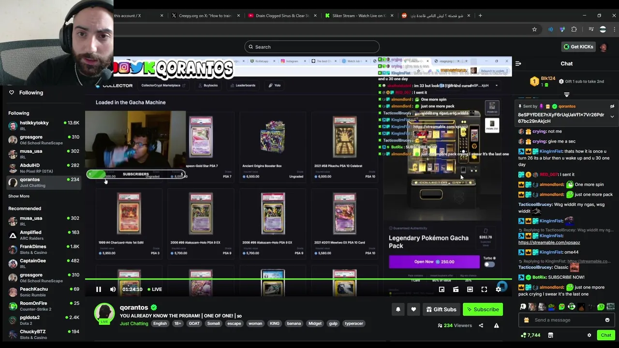Mute the stream volume speaker icon

113,289
